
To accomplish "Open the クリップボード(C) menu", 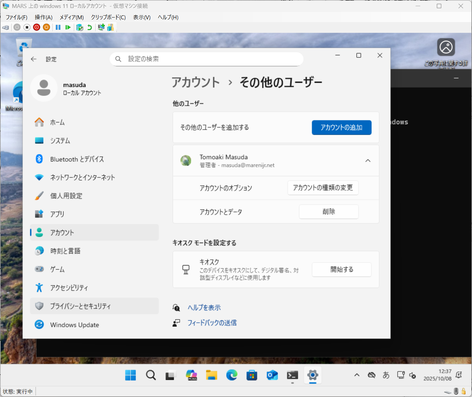I will (108, 17).
